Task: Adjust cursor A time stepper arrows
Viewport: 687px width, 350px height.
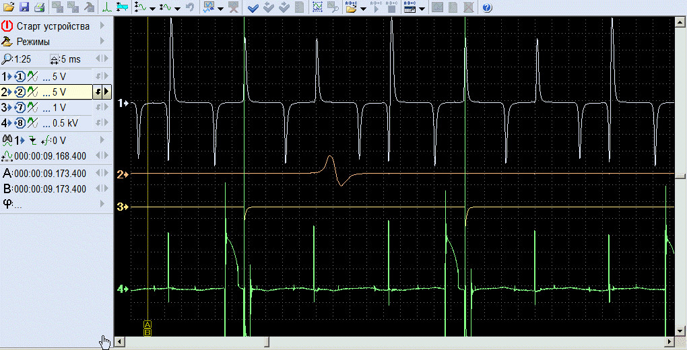Action: (x=102, y=174)
